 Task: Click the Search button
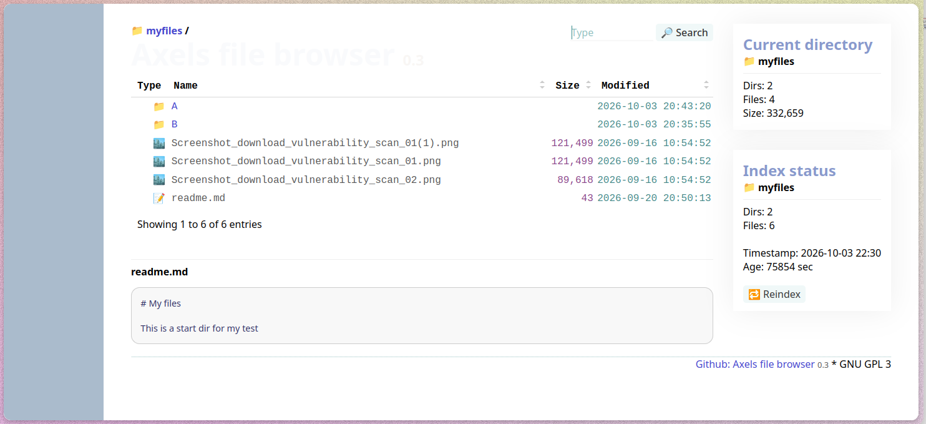tap(684, 32)
